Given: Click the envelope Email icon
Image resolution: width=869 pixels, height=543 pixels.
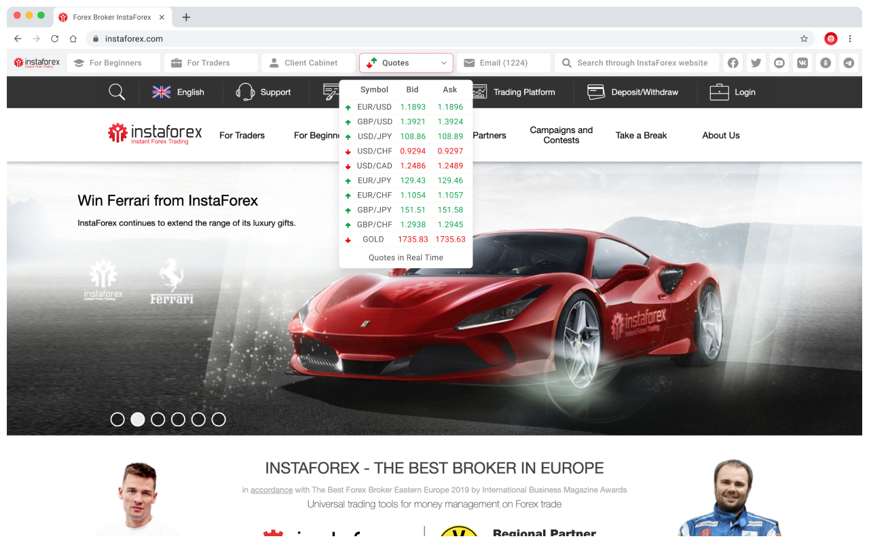Looking at the screenshot, I should tap(469, 62).
